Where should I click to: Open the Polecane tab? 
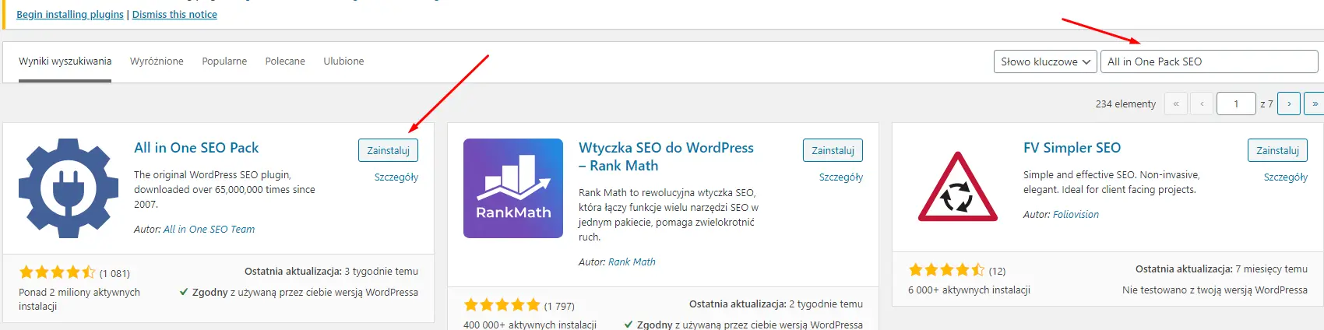tap(285, 61)
